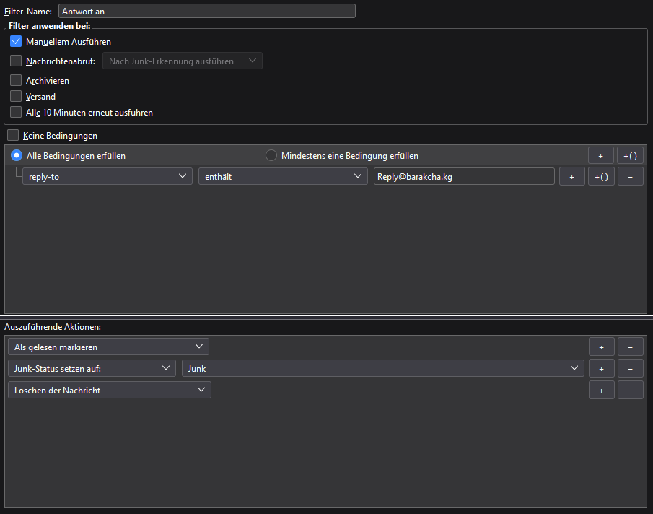Expand the 'Junk' status value dropdown

(x=382, y=369)
